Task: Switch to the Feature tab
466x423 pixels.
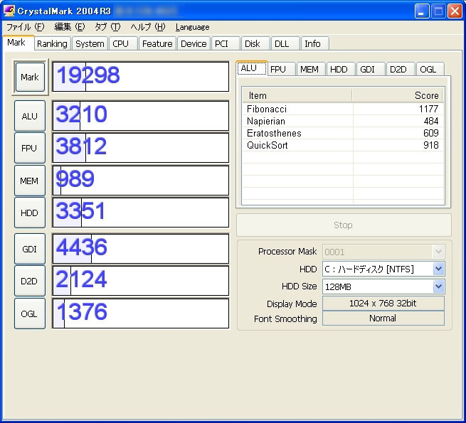Action: pos(157,43)
